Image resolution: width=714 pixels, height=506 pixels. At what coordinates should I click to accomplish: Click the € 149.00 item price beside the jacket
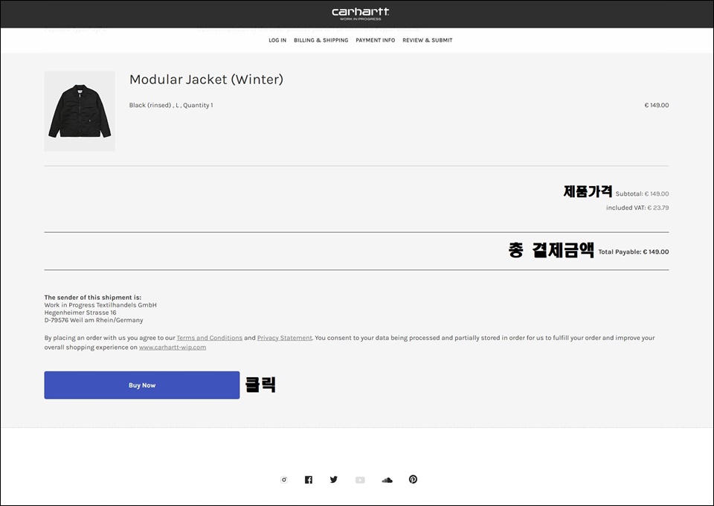pyautogui.click(x=657, y=105)
